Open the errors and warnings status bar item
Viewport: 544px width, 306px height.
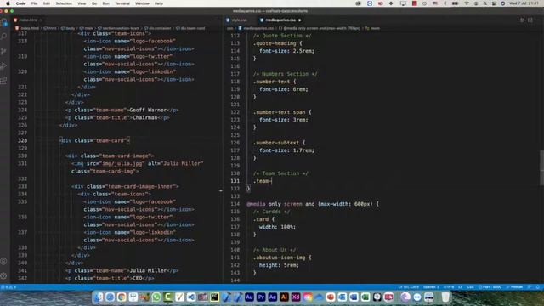(9, 287)
